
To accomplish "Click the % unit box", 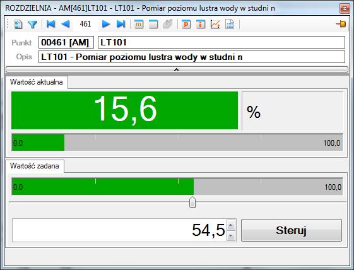I will tap(293, 111).
